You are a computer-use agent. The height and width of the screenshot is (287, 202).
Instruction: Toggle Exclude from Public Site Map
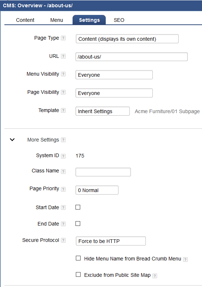[x=78, y=274]
